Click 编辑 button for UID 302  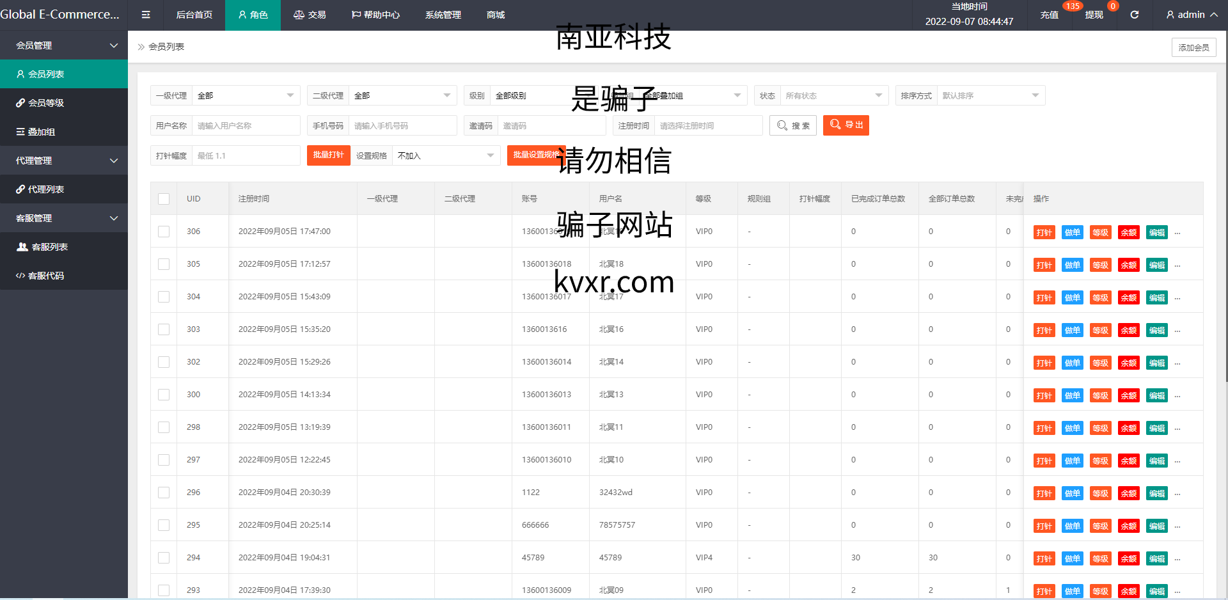pos(1157,363)
